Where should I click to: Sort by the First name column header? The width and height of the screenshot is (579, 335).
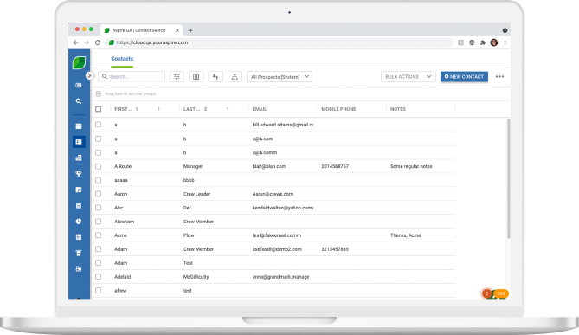click(125, 109)
